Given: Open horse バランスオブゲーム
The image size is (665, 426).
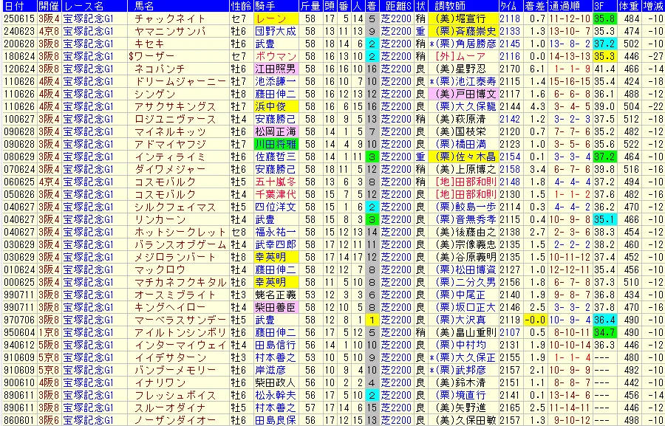Looking at the screenshot, I should pyautogui.click(x=180, y=244).
